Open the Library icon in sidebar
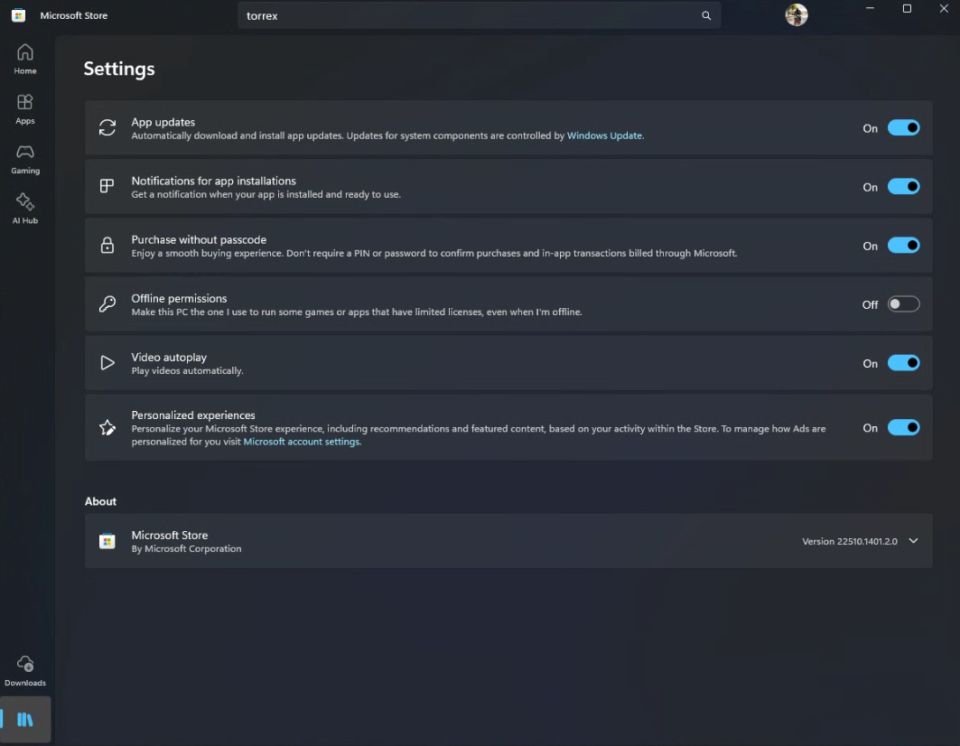This screenshot has height=746, width=960. coord(26,720)
